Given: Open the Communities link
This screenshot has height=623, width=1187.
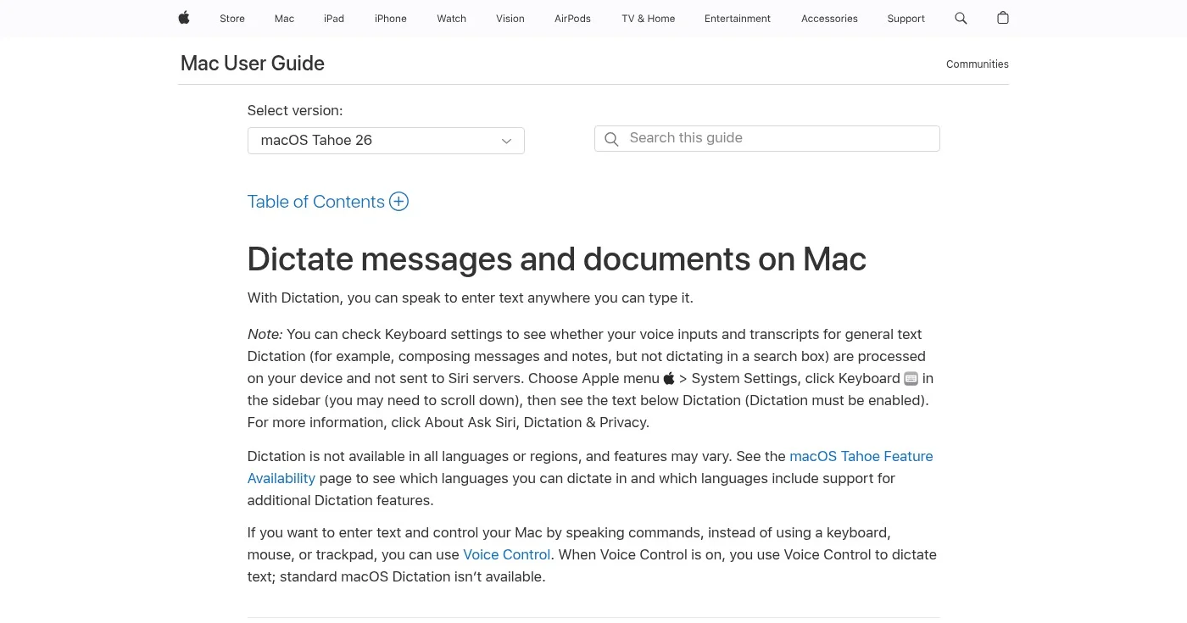Looking at the screenshot, I should point(978,64).
